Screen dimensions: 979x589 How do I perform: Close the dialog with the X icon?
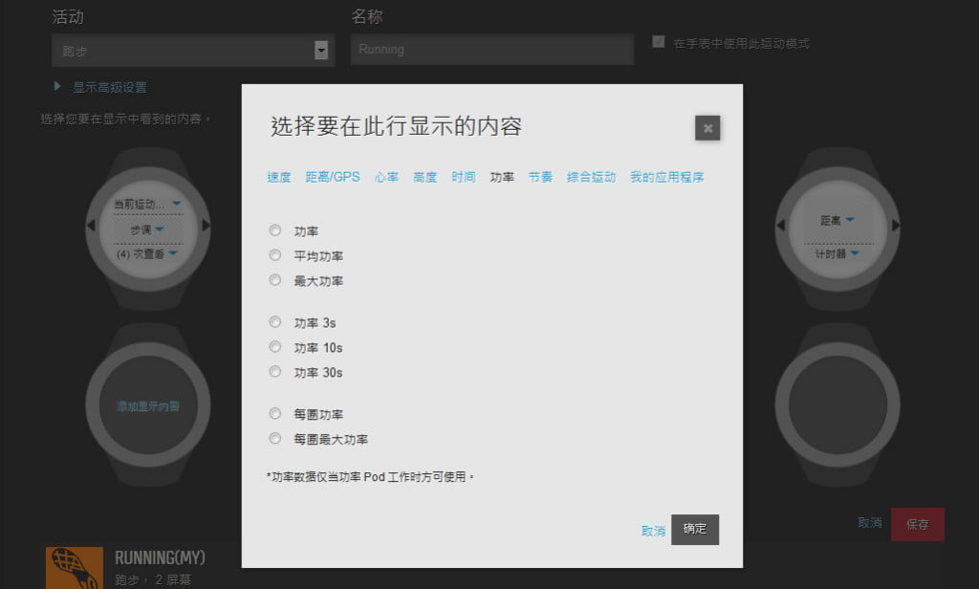[707, 128]
